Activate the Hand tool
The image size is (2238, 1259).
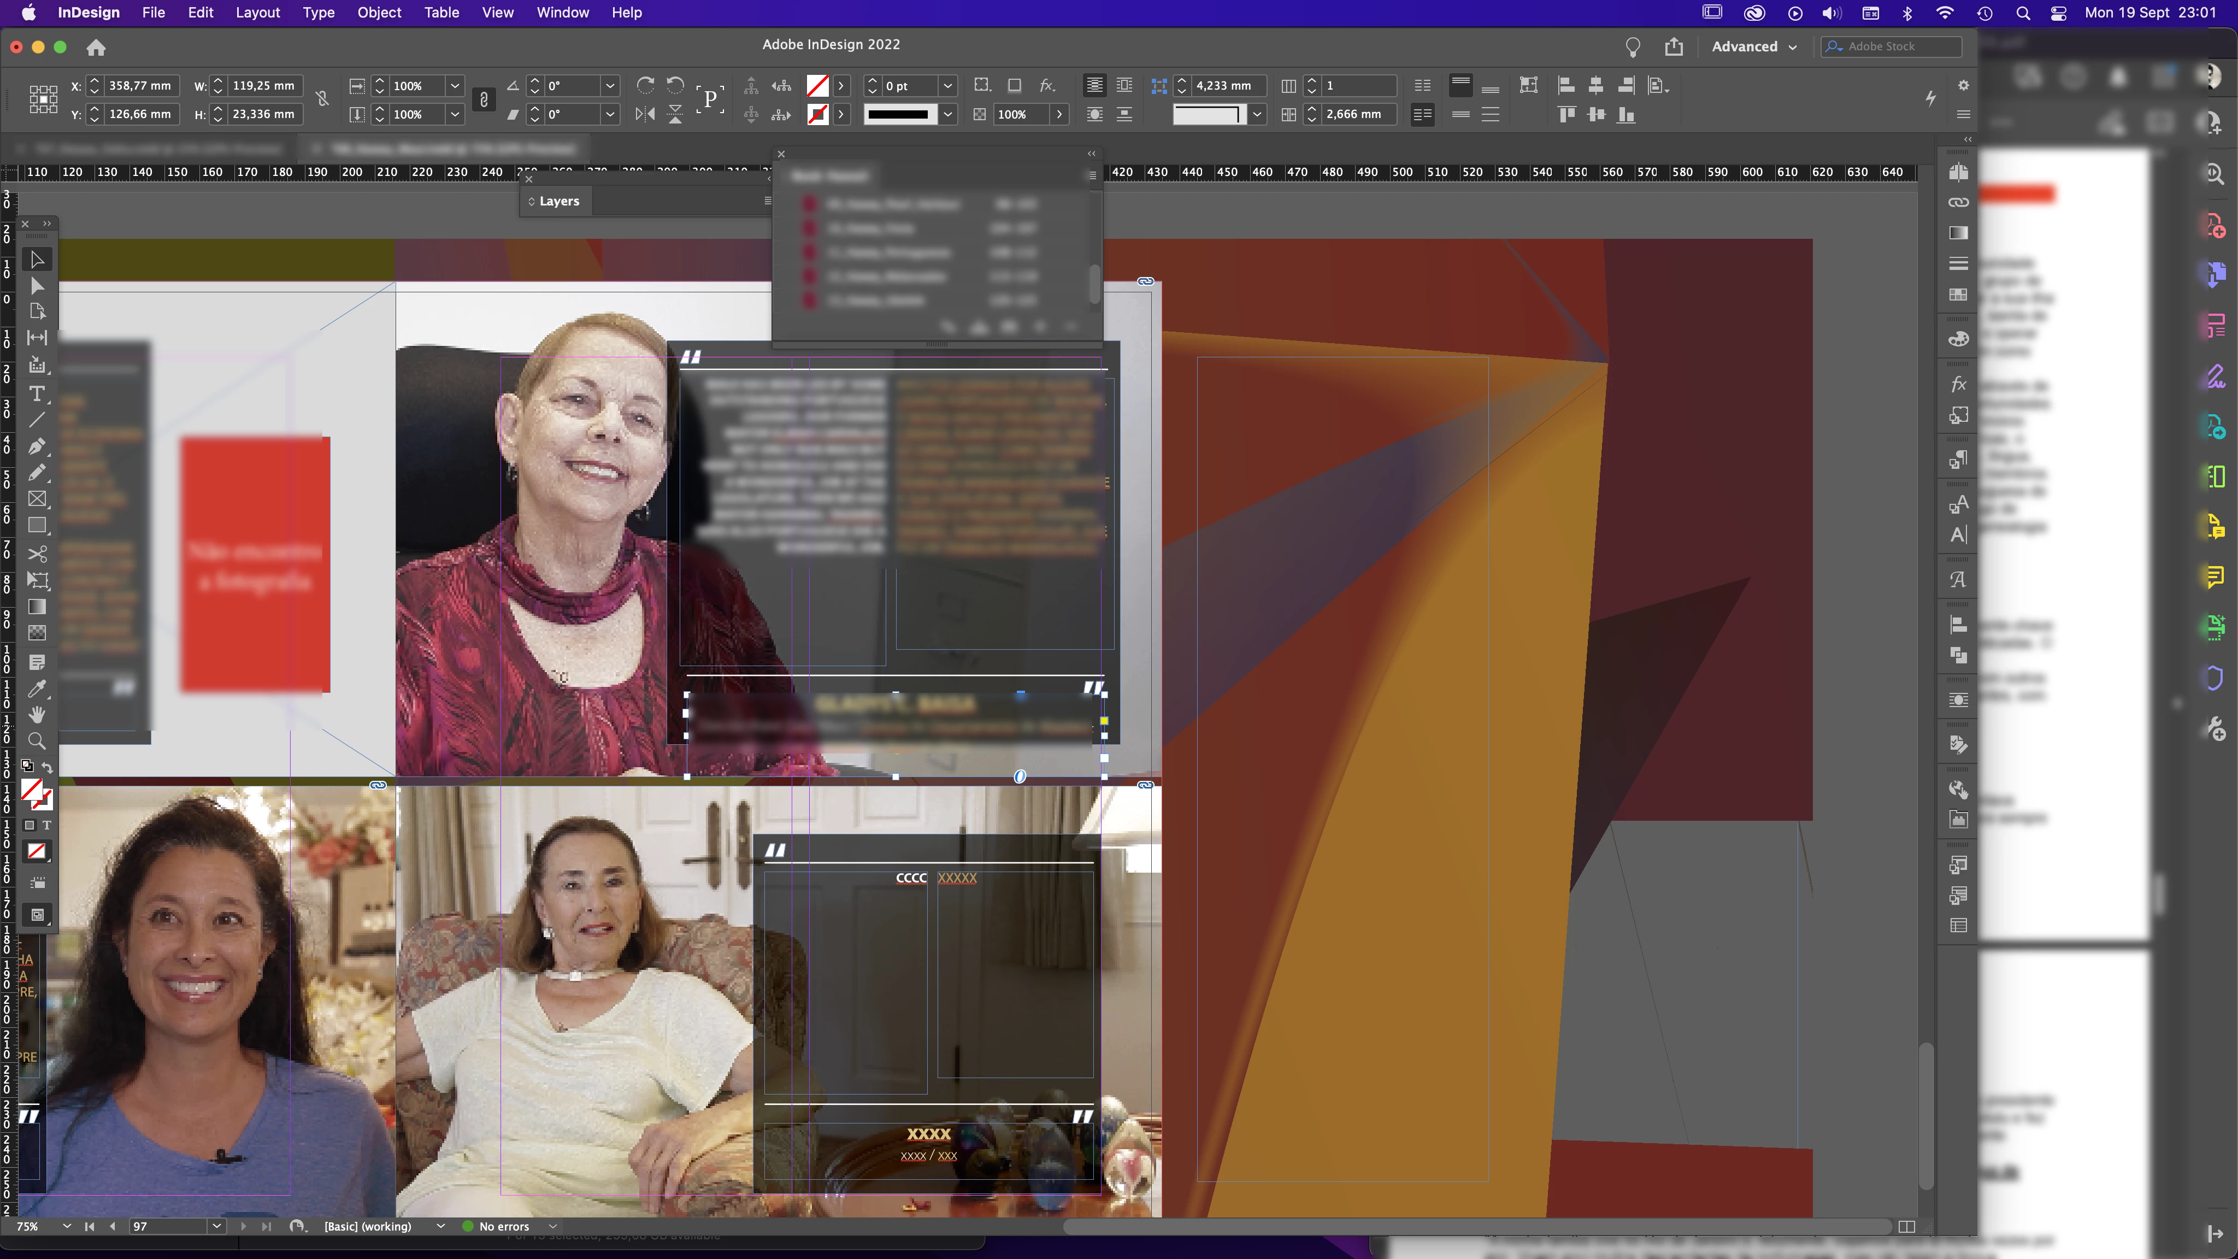37,714
